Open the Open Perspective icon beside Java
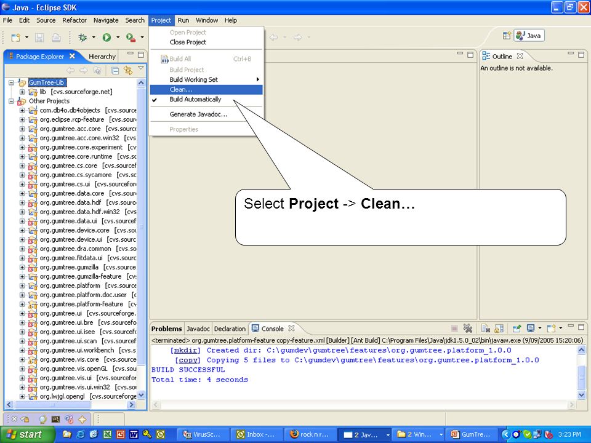The height and width of the screenshot is (443, 591). [x=507, y=36]
